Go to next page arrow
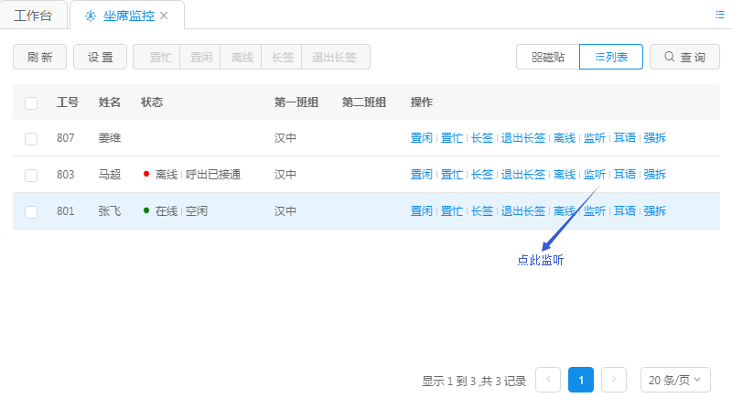Viewport: 732px width, 398px height. 614,380
